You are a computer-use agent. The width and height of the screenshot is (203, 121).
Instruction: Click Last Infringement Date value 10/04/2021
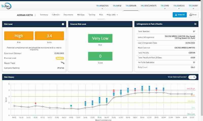coord(190,43)
